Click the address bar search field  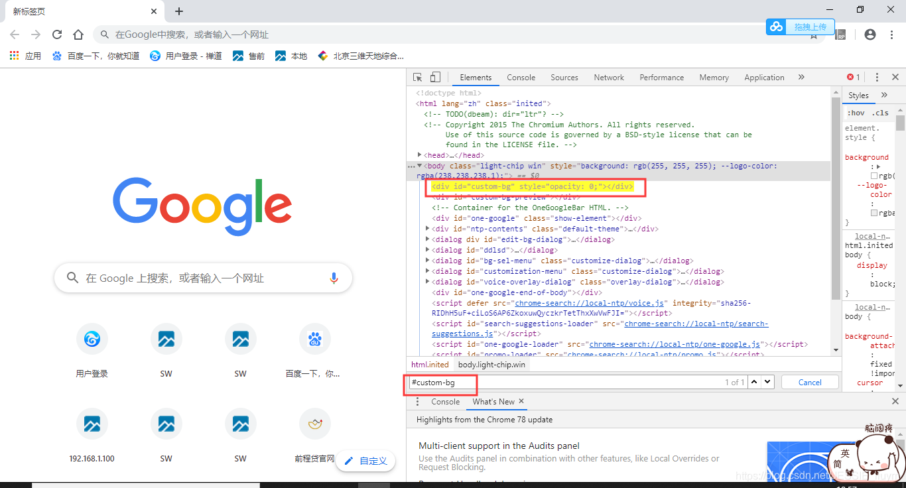click(x=451, y=34)
